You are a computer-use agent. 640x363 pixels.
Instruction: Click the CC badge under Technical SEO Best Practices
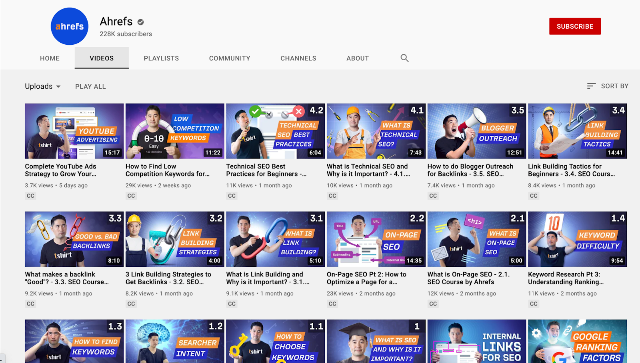pyautogui.click(x=232, y=196)
